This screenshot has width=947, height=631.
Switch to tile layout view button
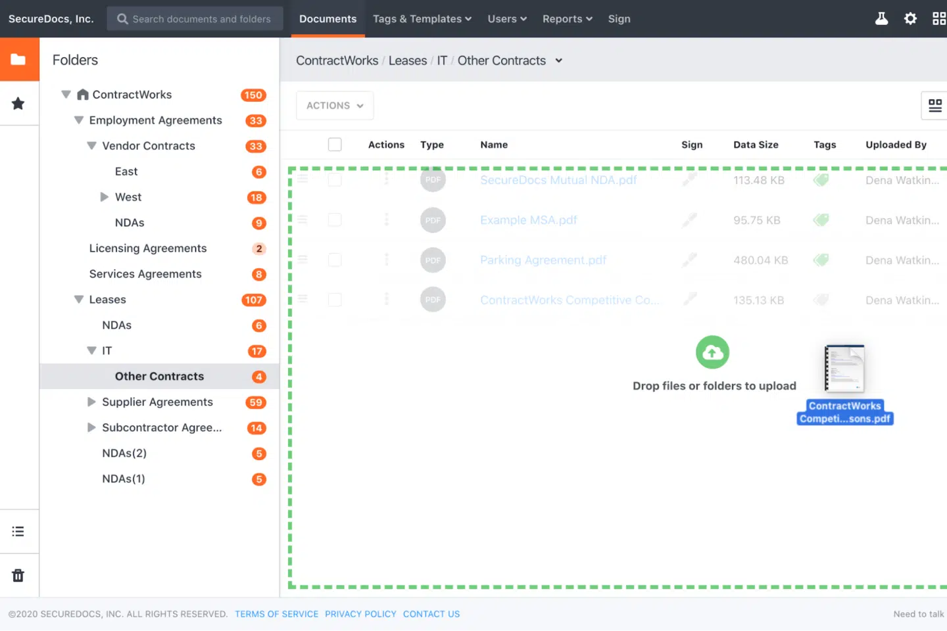(x=935, y=105)
